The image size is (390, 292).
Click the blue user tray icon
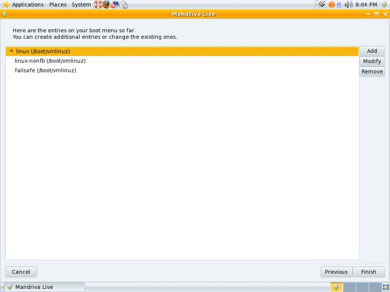(339, 5)
